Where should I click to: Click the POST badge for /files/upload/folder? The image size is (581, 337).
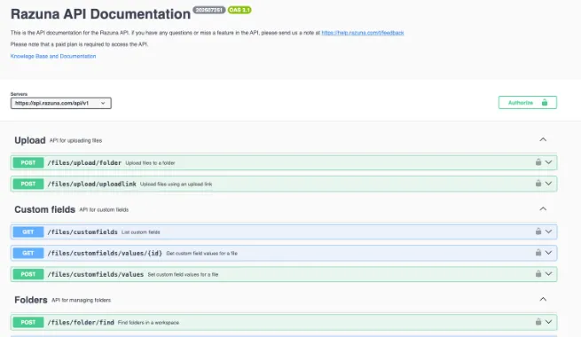coord(28,162)
